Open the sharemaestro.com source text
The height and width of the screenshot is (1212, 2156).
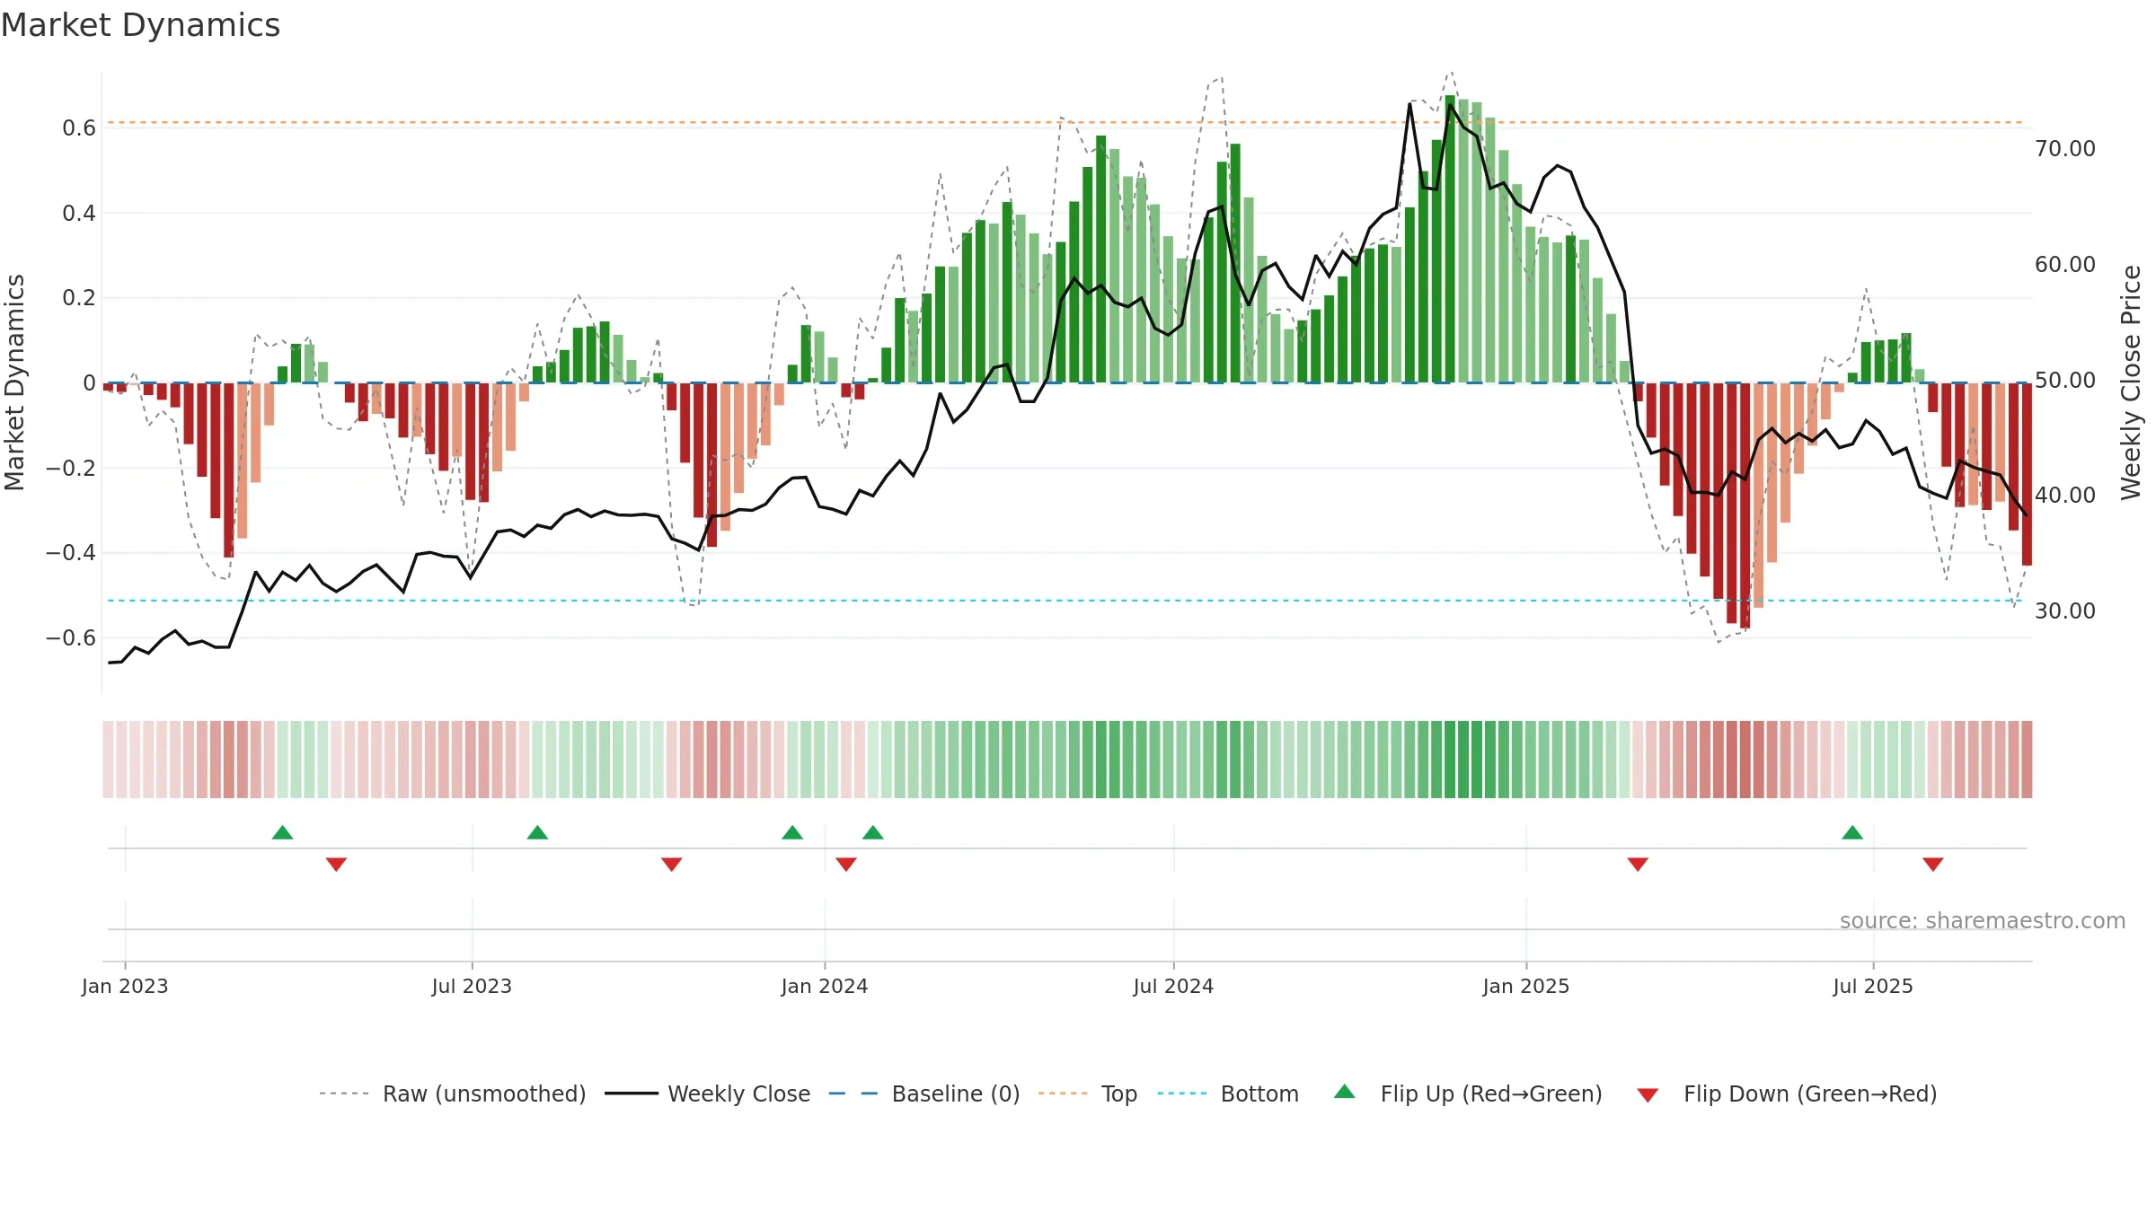point(1983,921)
